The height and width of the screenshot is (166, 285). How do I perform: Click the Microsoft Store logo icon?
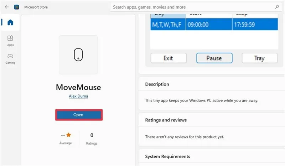pyautogui.click(x=16, y=7)
